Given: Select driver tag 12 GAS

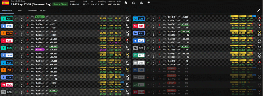Looking at the screenshot, I should [139, 19].
